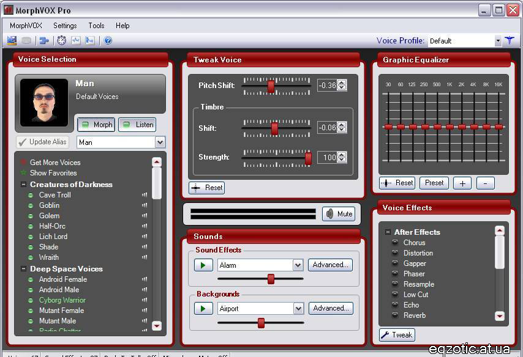Reset the Graphic Equalizer
The image size is (523, 357).
click(397, 183)
